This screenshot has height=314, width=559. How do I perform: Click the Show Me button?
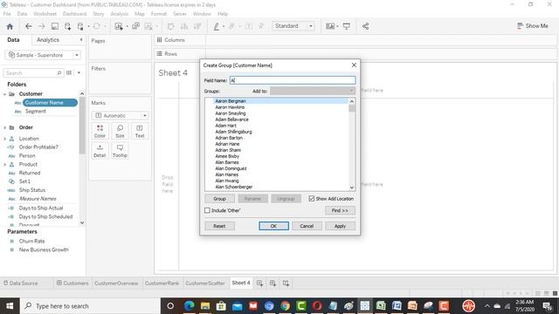tap(532, 26)
